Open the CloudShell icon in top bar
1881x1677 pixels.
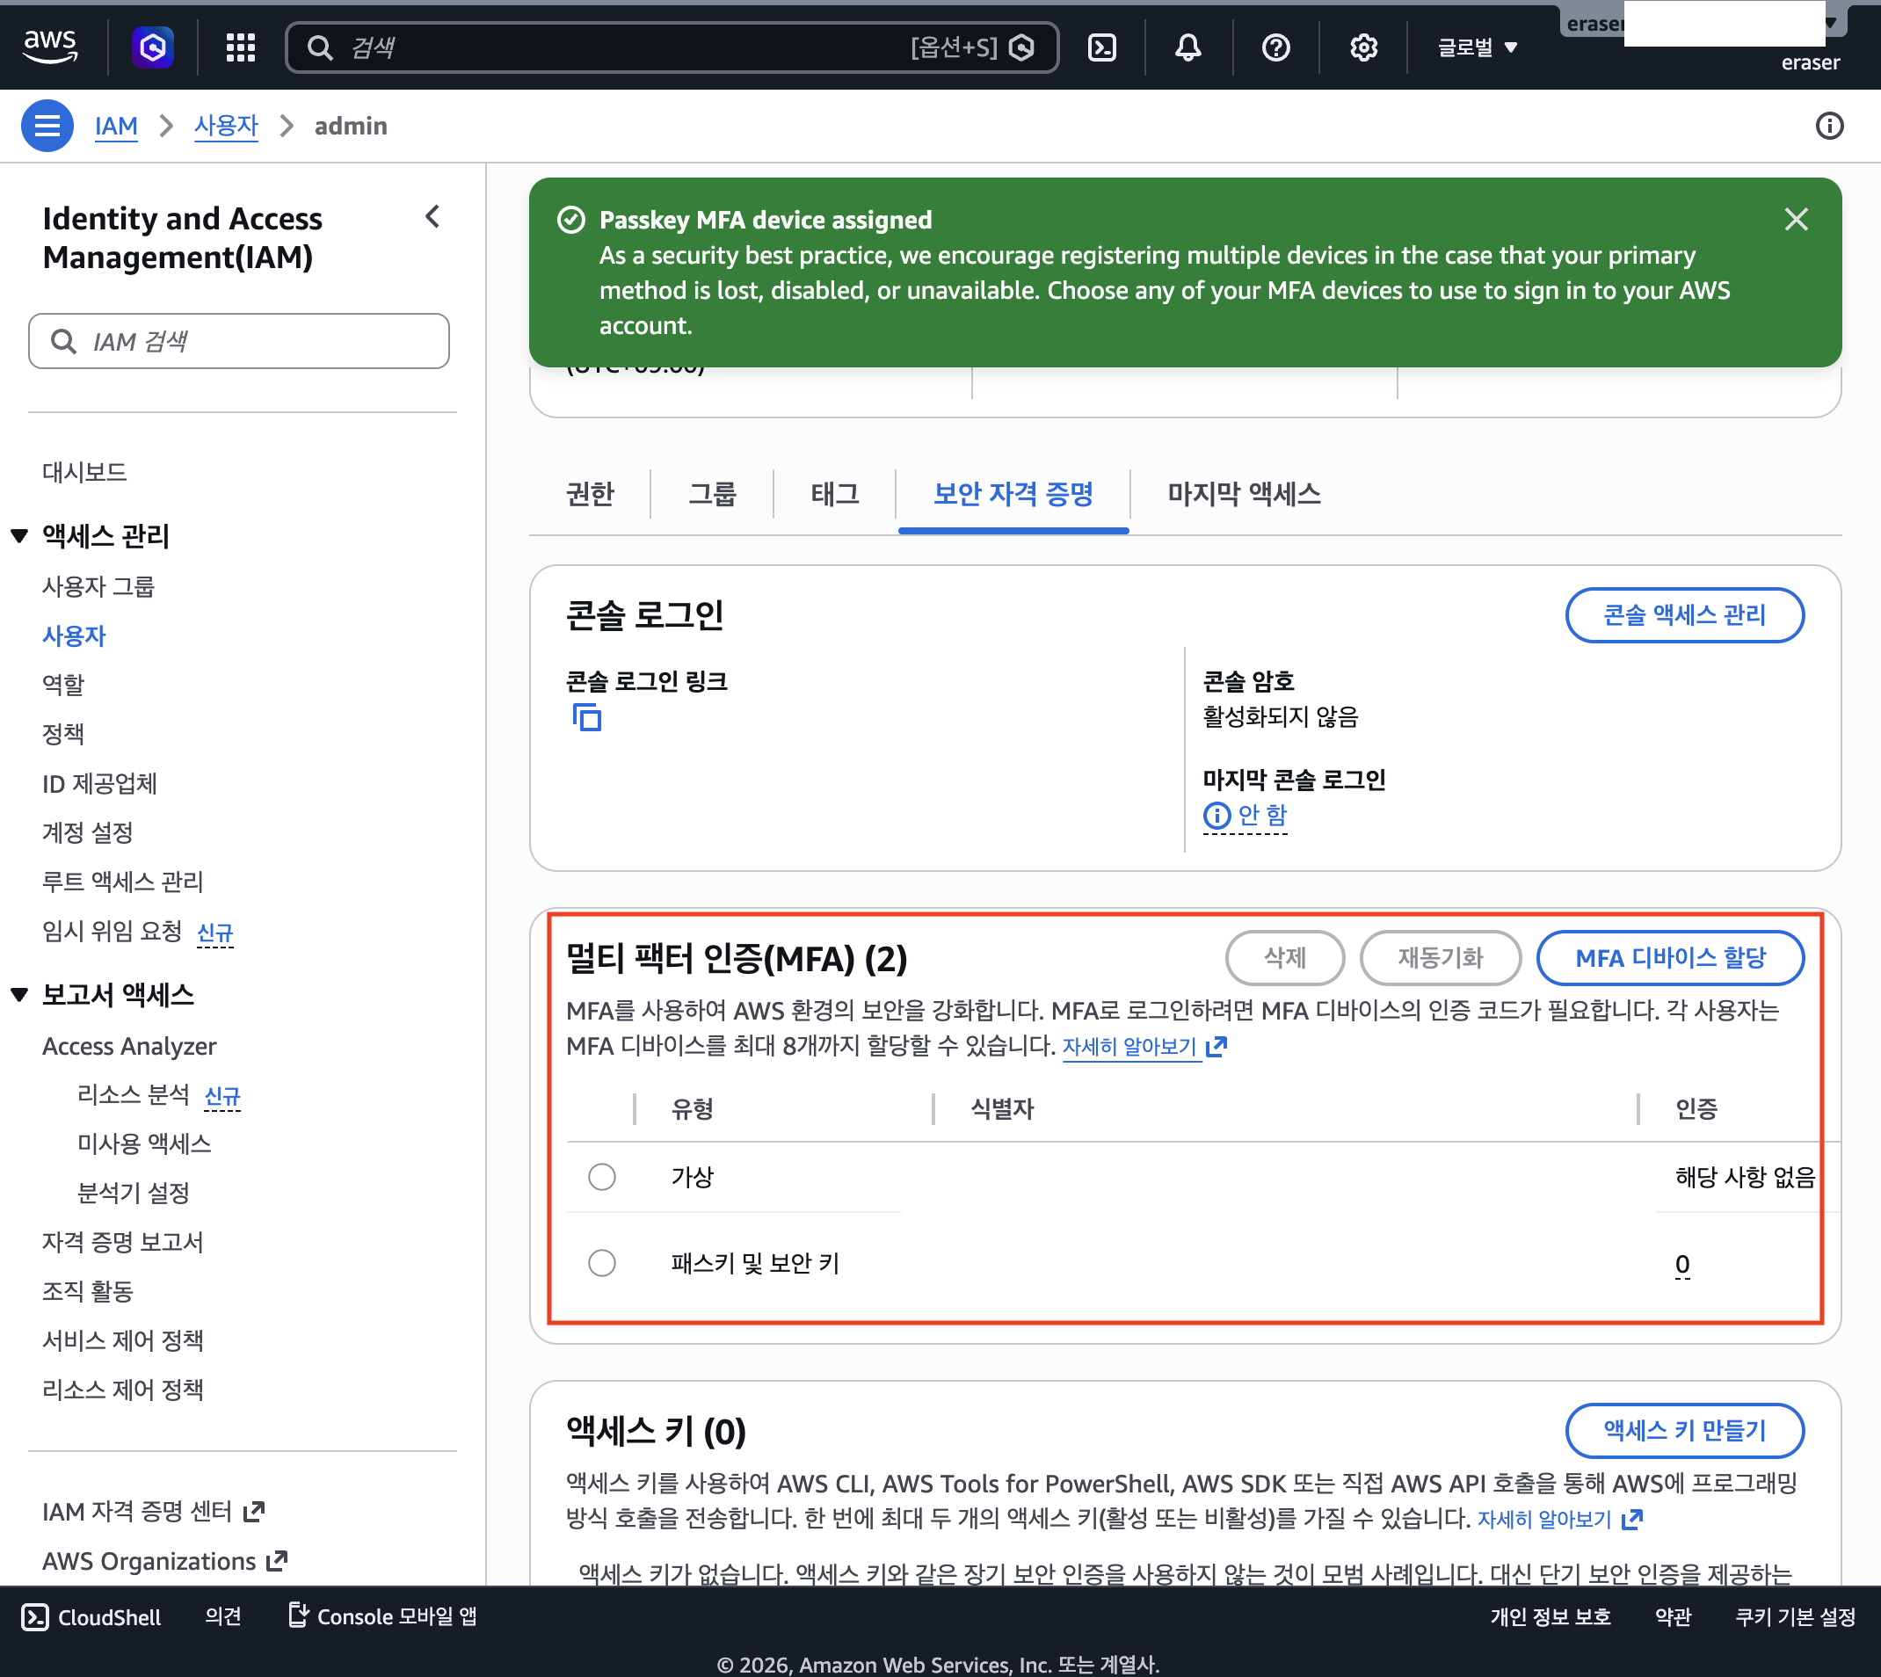click(1101, 47)
